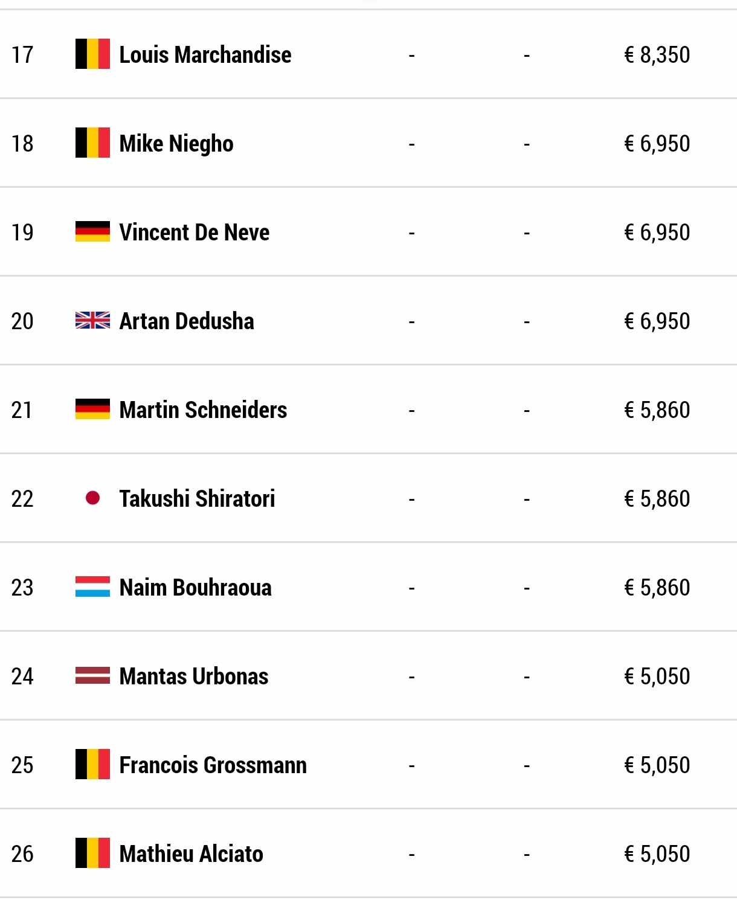This screenshot has width=737, height=900.
Task: Tap the Latvian flag beside Mantas Urbonas
Action: point(92,676)
